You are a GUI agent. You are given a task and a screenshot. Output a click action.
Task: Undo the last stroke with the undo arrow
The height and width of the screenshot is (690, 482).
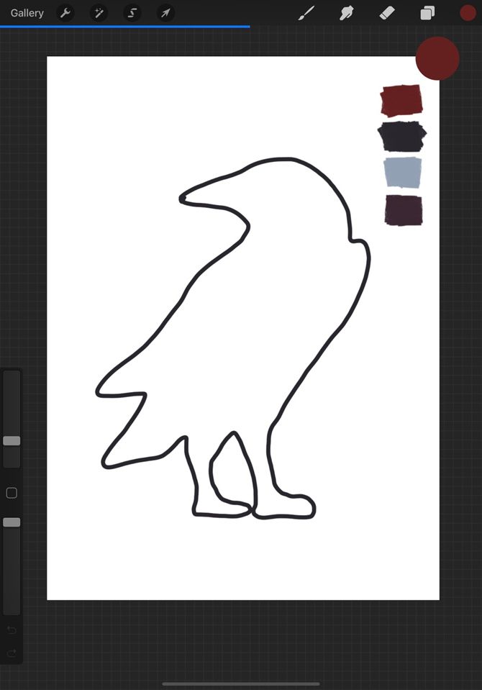[12, 630]
